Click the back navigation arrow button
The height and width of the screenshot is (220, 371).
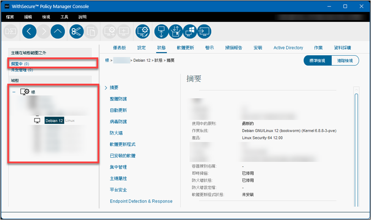pyautogui.click(x=29, y=31)
